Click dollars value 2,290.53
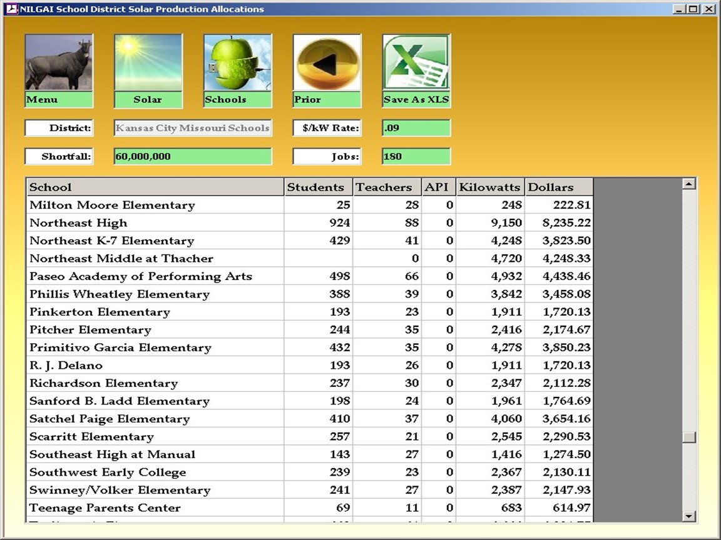 tap(559, 437)
